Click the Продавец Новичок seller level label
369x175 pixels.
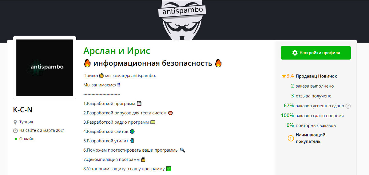316,76
